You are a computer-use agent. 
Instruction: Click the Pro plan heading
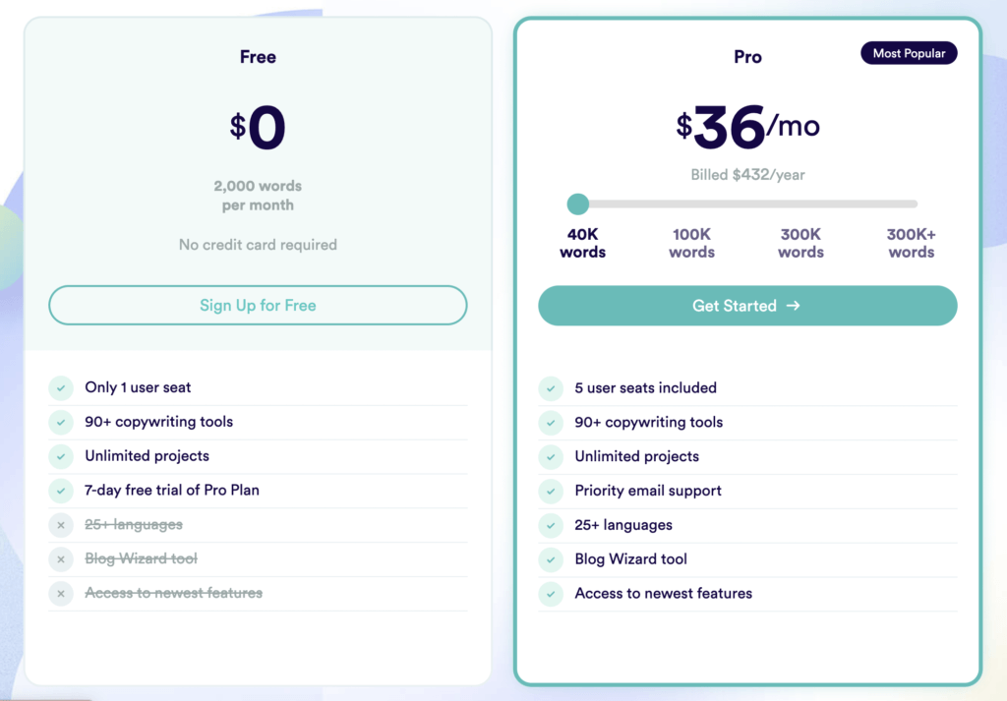click(747, 57)
